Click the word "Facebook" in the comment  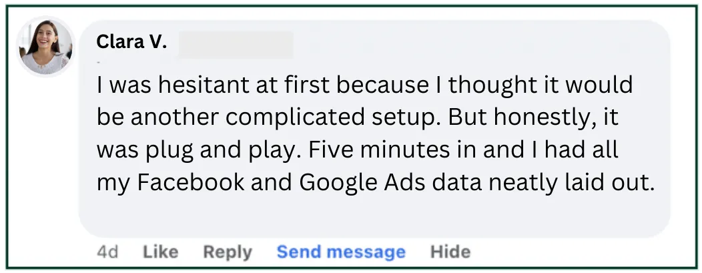(x=191, y=183)
